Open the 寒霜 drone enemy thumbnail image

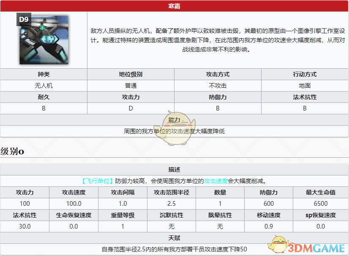(44, 40)
